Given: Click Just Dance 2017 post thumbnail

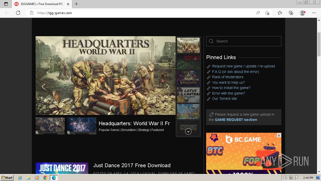Looking at the screenshot, I should pyautogui.click(x=62, y=168).
